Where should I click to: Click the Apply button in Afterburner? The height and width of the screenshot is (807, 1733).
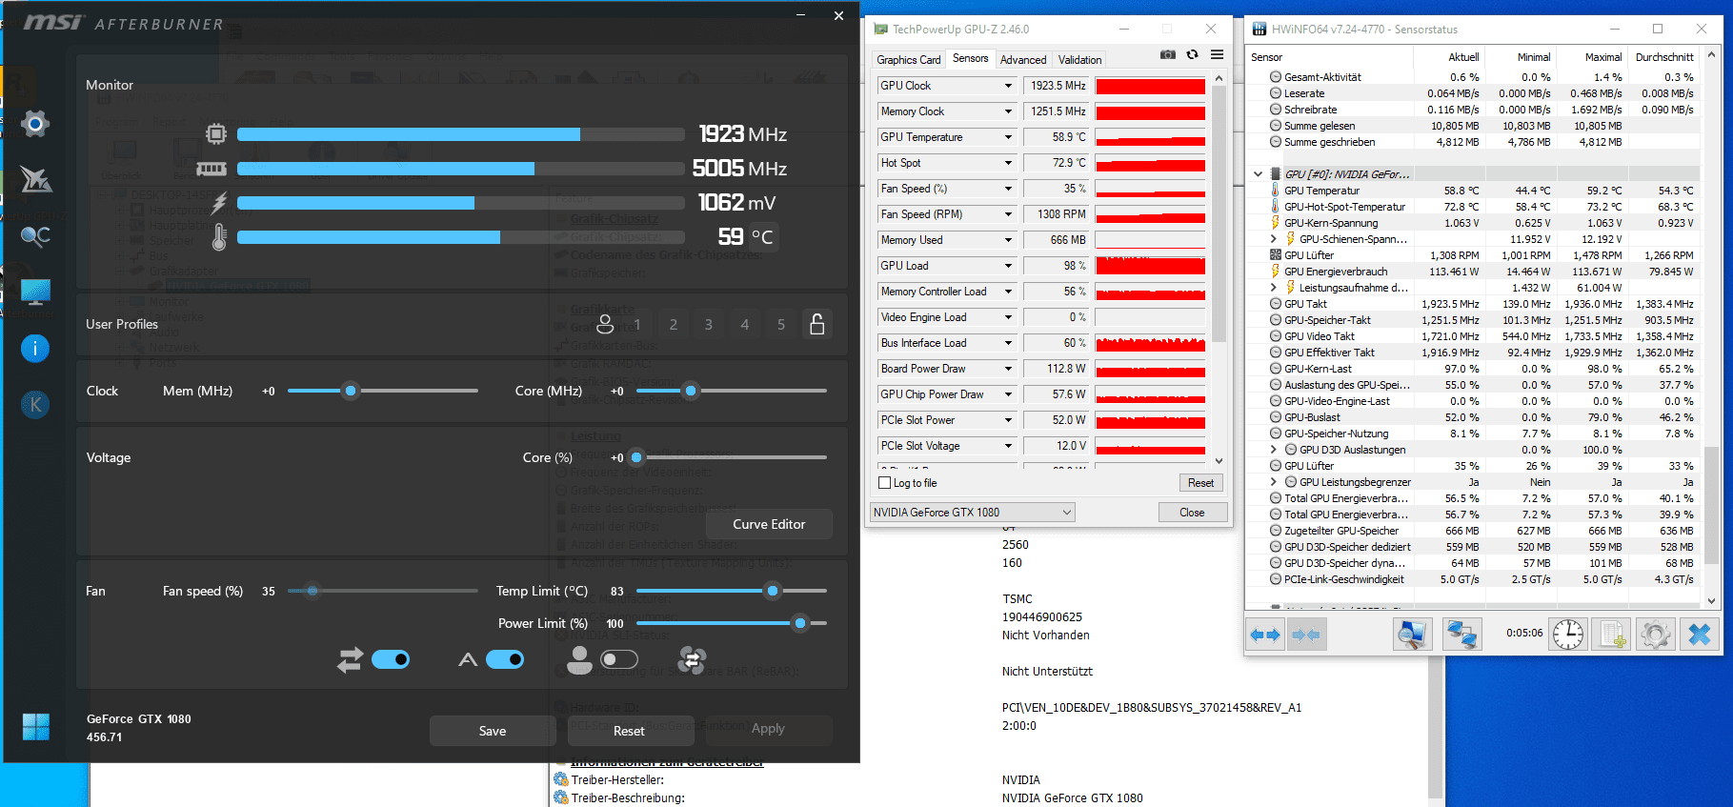[768, 729]
